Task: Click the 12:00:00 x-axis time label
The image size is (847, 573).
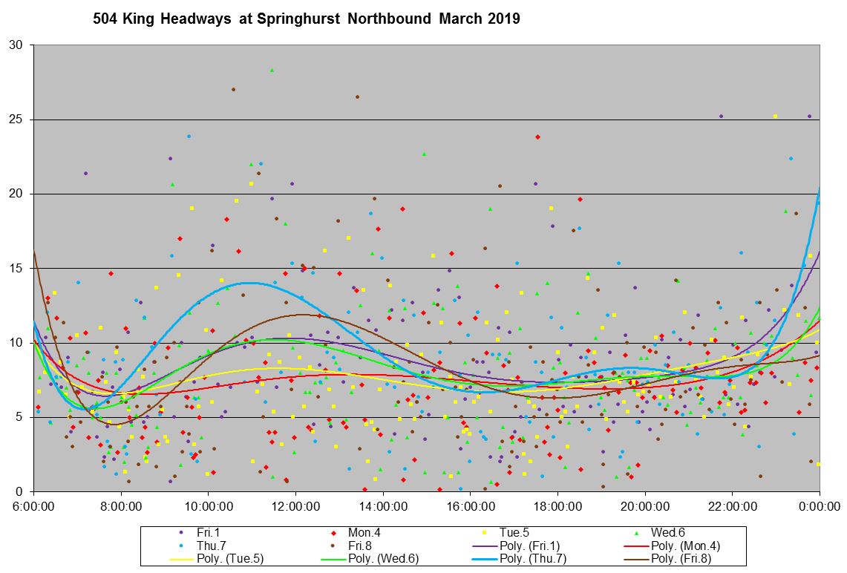Action: pyautogui.click(x=295, y=506)
